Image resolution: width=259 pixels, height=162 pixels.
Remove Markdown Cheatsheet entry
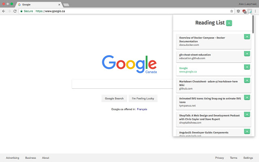tap(247, 80)
